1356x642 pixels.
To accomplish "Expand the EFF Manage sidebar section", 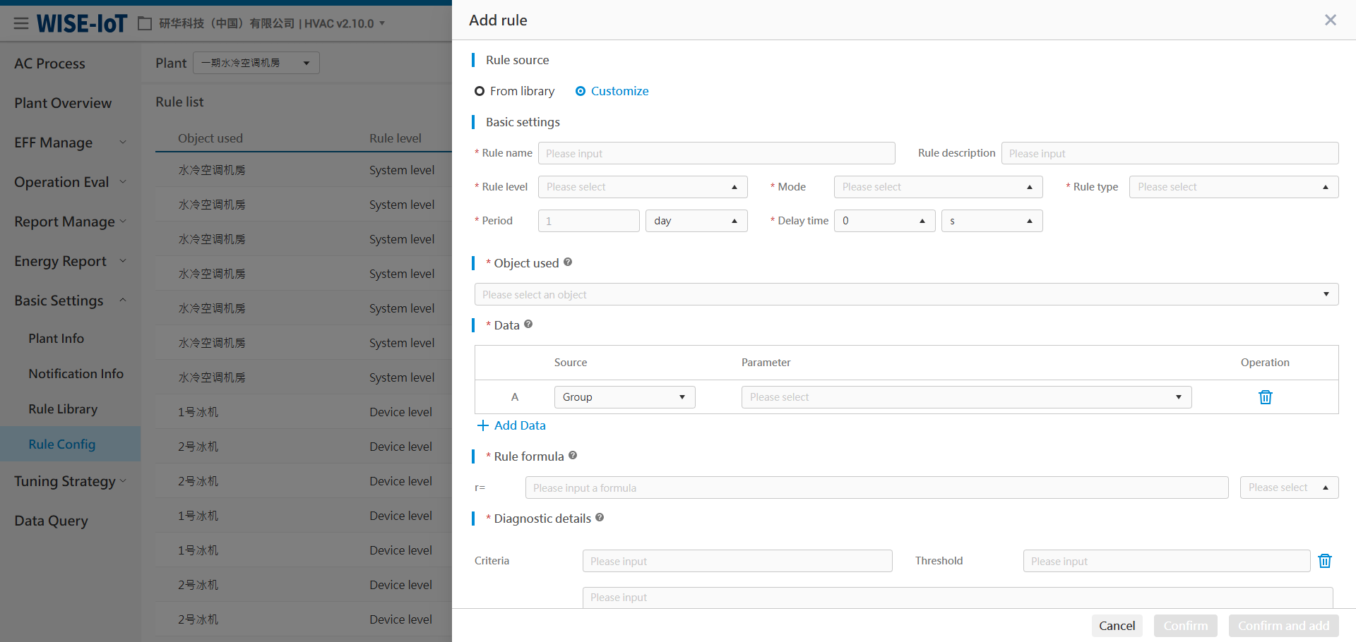I will pos(69,143).
